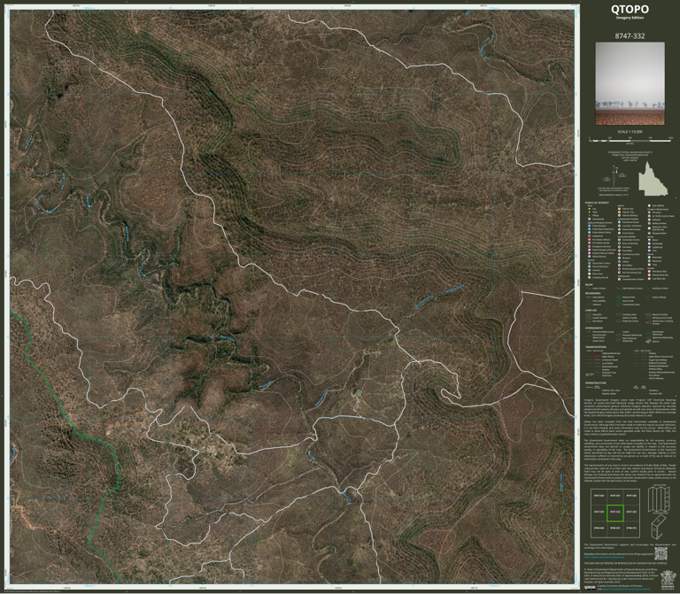The image size is (680, 594).
Task: Click the INFRASTRUCTURE legend heading
Action: coord(596,382)
